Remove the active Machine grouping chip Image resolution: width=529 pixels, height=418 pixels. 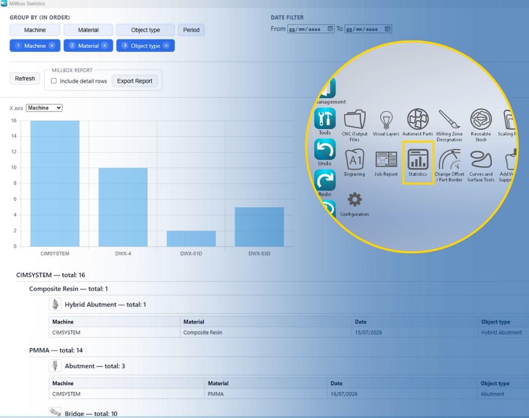click(x=52, y=46)
